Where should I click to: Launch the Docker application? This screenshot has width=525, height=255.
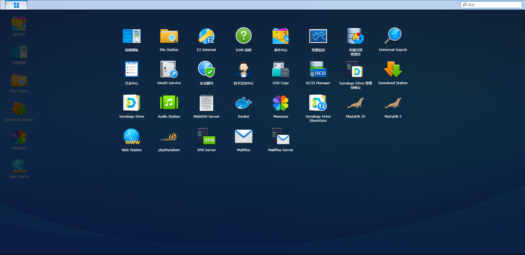point(243,103)
